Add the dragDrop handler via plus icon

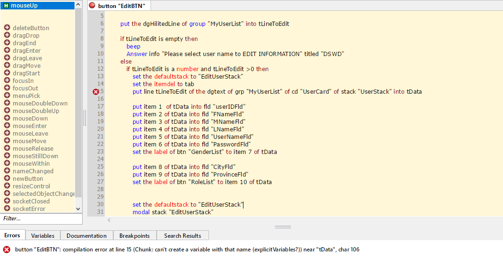click(7, 35)
